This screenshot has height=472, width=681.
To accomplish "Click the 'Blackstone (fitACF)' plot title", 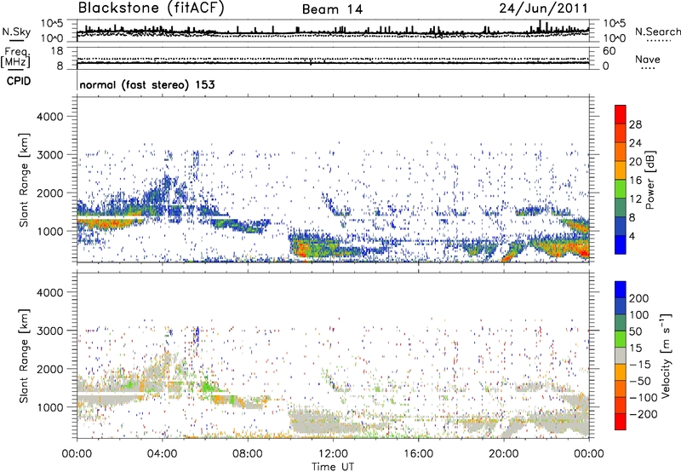I will click(x=152, y=8).
